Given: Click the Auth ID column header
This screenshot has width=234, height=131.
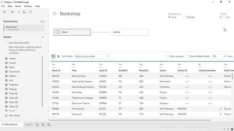Looking at the screenshot, I should click(x=103, y=71).
